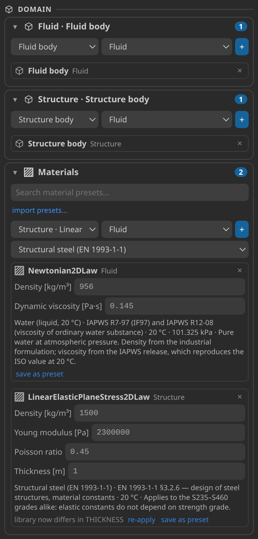
Task: Click cube icon beside Structure · Structure body heading
Action: (x=29, y=99)
